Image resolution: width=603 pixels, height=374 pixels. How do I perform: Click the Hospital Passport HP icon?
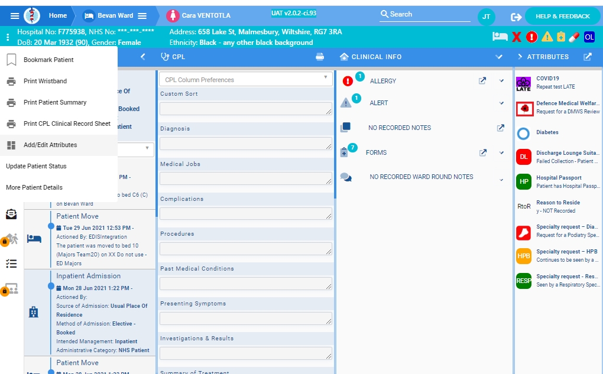tap(524, 182)
